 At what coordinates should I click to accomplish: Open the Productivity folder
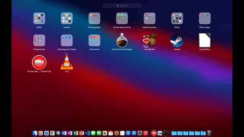click(39, 41)
